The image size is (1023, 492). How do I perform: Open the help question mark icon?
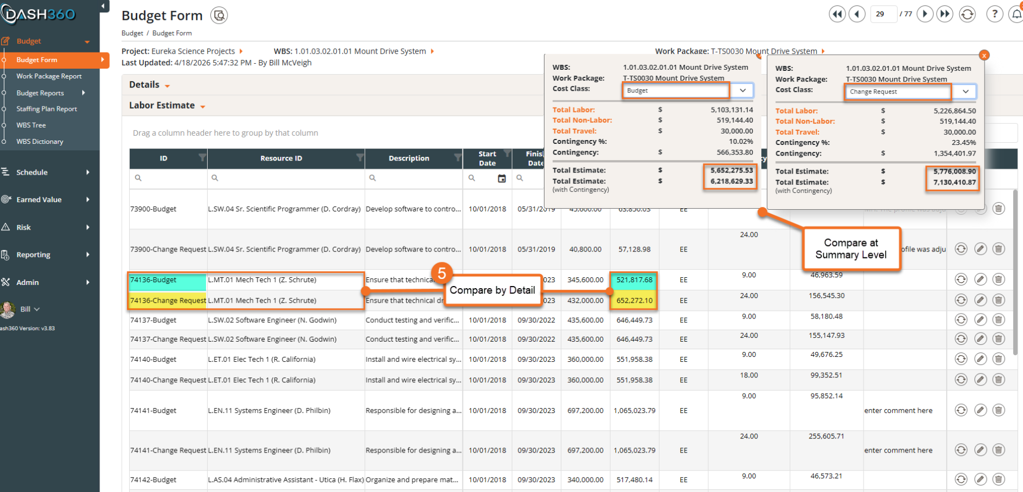[995, 14]
